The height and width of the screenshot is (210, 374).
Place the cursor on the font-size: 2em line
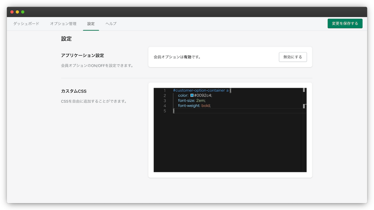[x=192, y=101]
